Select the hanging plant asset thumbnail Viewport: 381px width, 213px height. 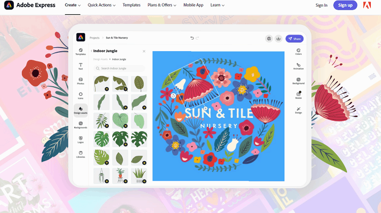tap(101, 175)
